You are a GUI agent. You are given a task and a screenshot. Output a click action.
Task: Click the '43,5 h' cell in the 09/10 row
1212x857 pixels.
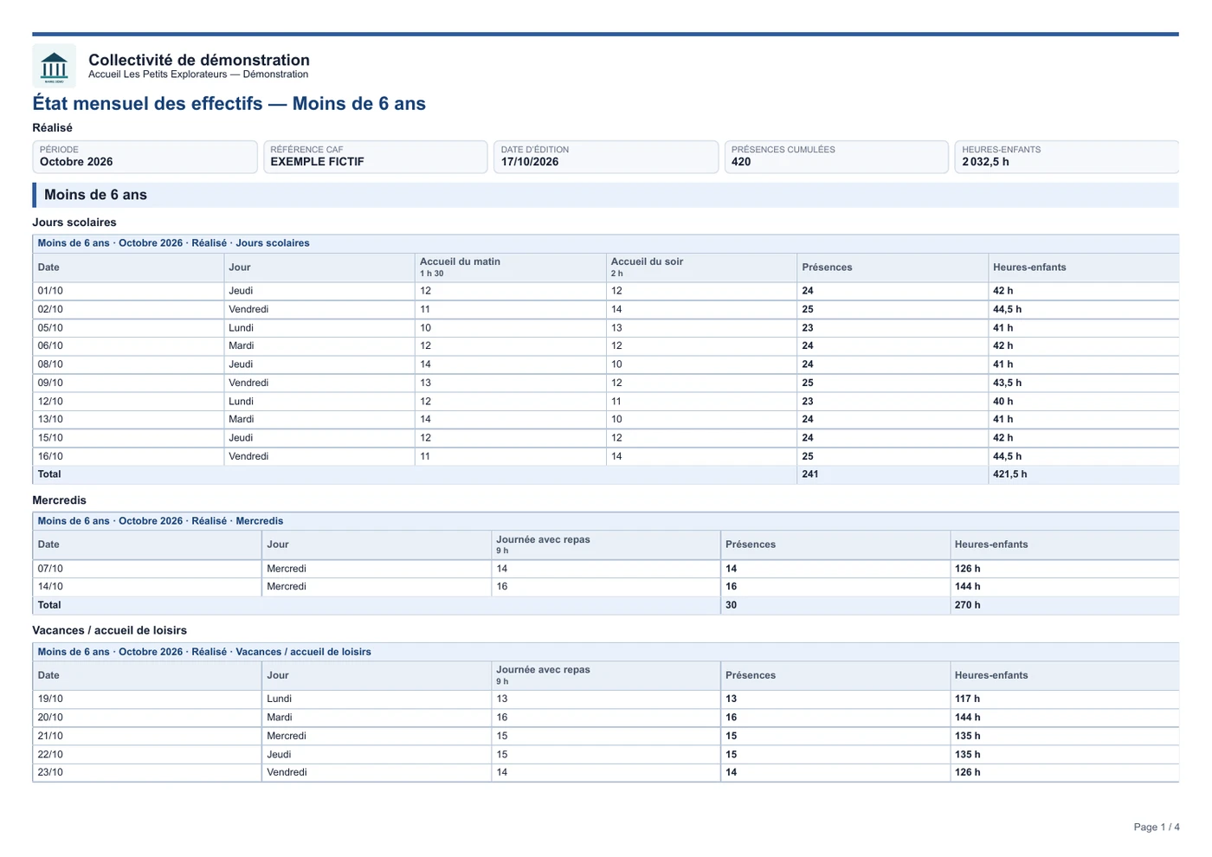click(1084, 383)
